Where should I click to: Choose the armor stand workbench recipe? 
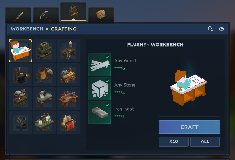[68, 51]
